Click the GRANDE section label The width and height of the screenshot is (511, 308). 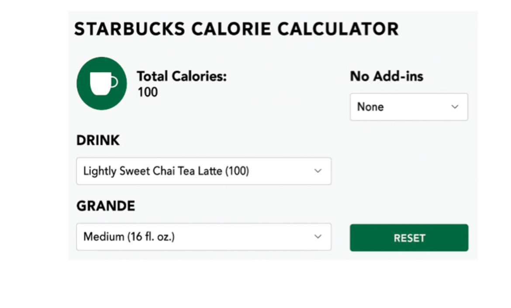click(x=106, y=206)
